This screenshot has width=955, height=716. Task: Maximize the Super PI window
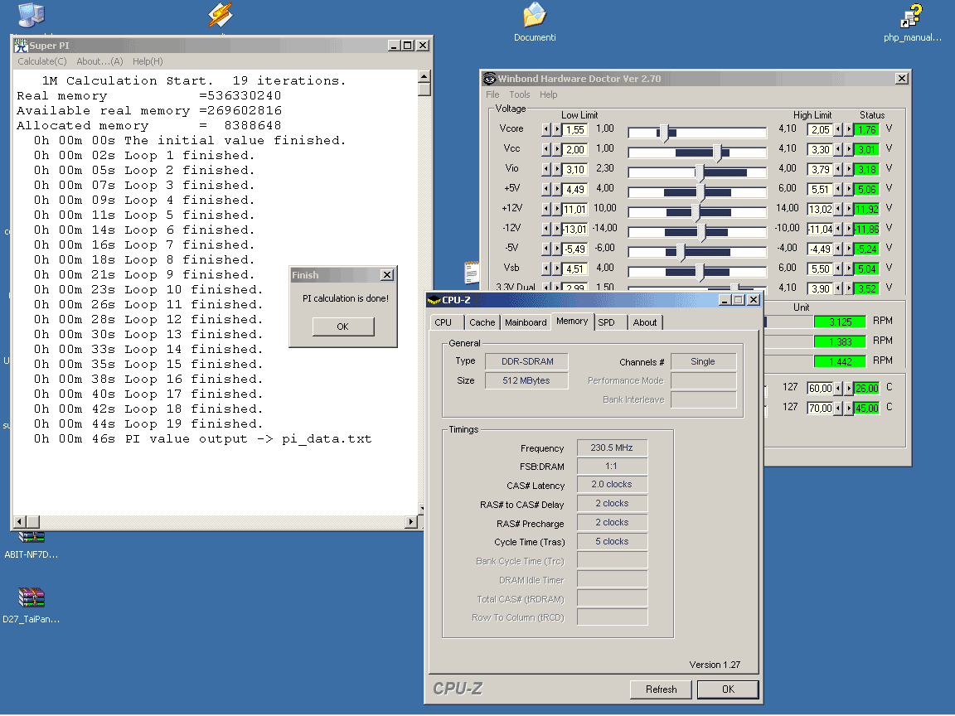point(408,45)
